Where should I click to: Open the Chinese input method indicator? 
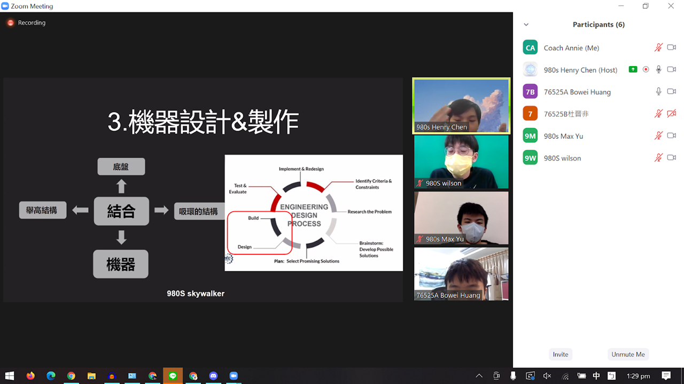[596, 376]
